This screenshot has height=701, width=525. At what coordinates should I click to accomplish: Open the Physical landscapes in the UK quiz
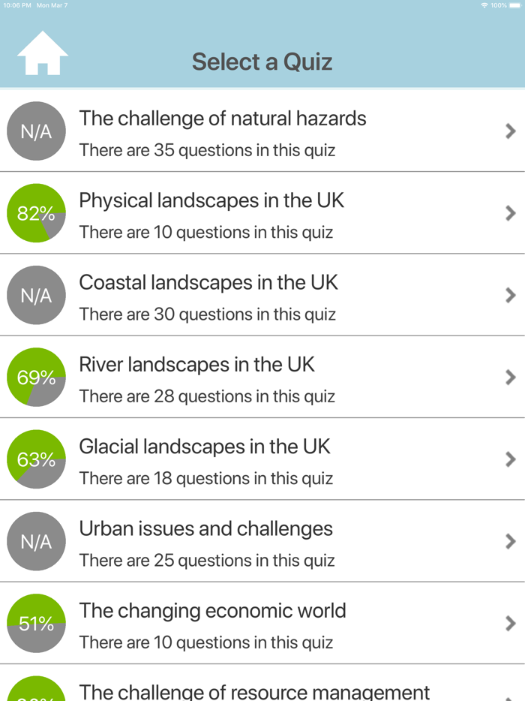coord(262,213)
